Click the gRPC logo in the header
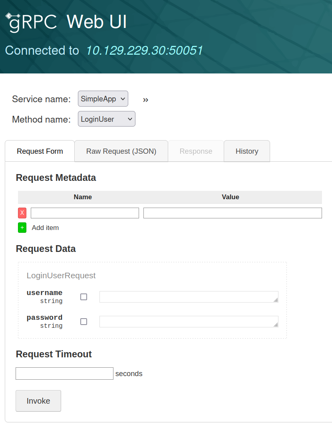Screen dimensions: 332x430 point(31,22)
